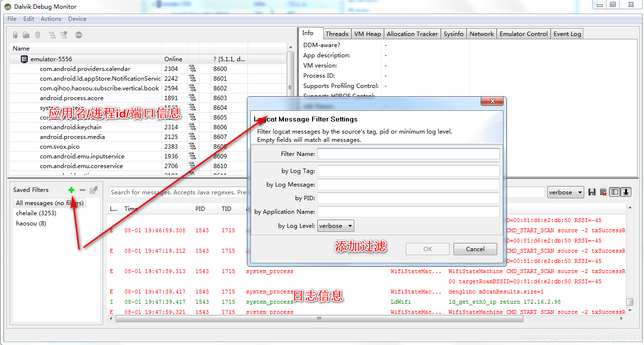Switch to the Allocation Tracker tab

(412, 34)
